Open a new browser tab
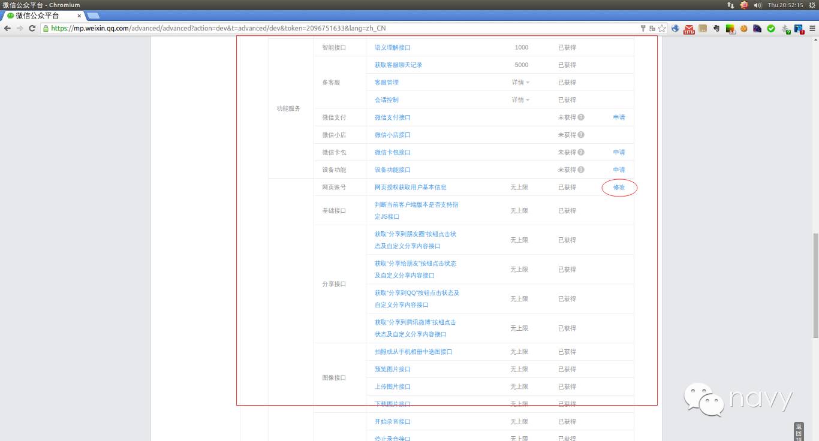 (x=94, y=16)
